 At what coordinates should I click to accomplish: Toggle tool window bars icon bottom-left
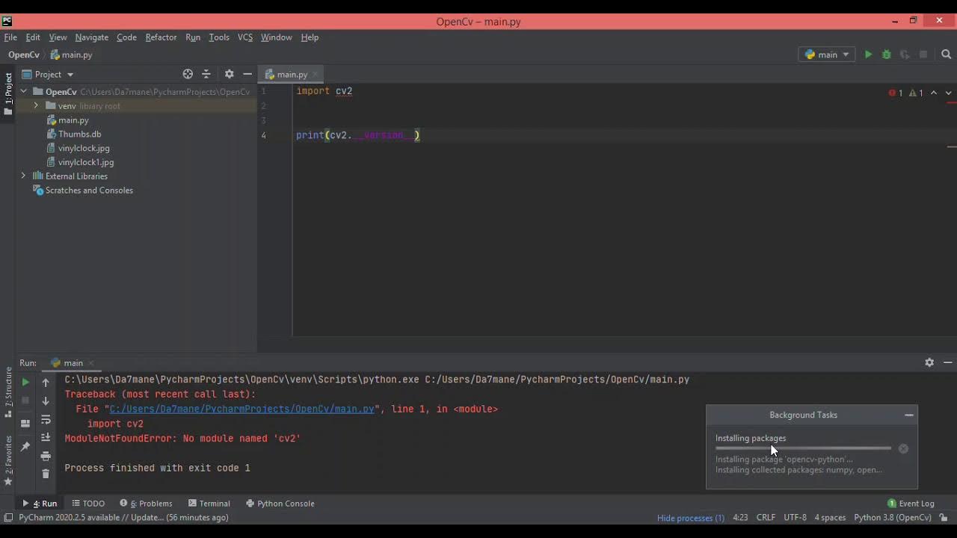8,517
